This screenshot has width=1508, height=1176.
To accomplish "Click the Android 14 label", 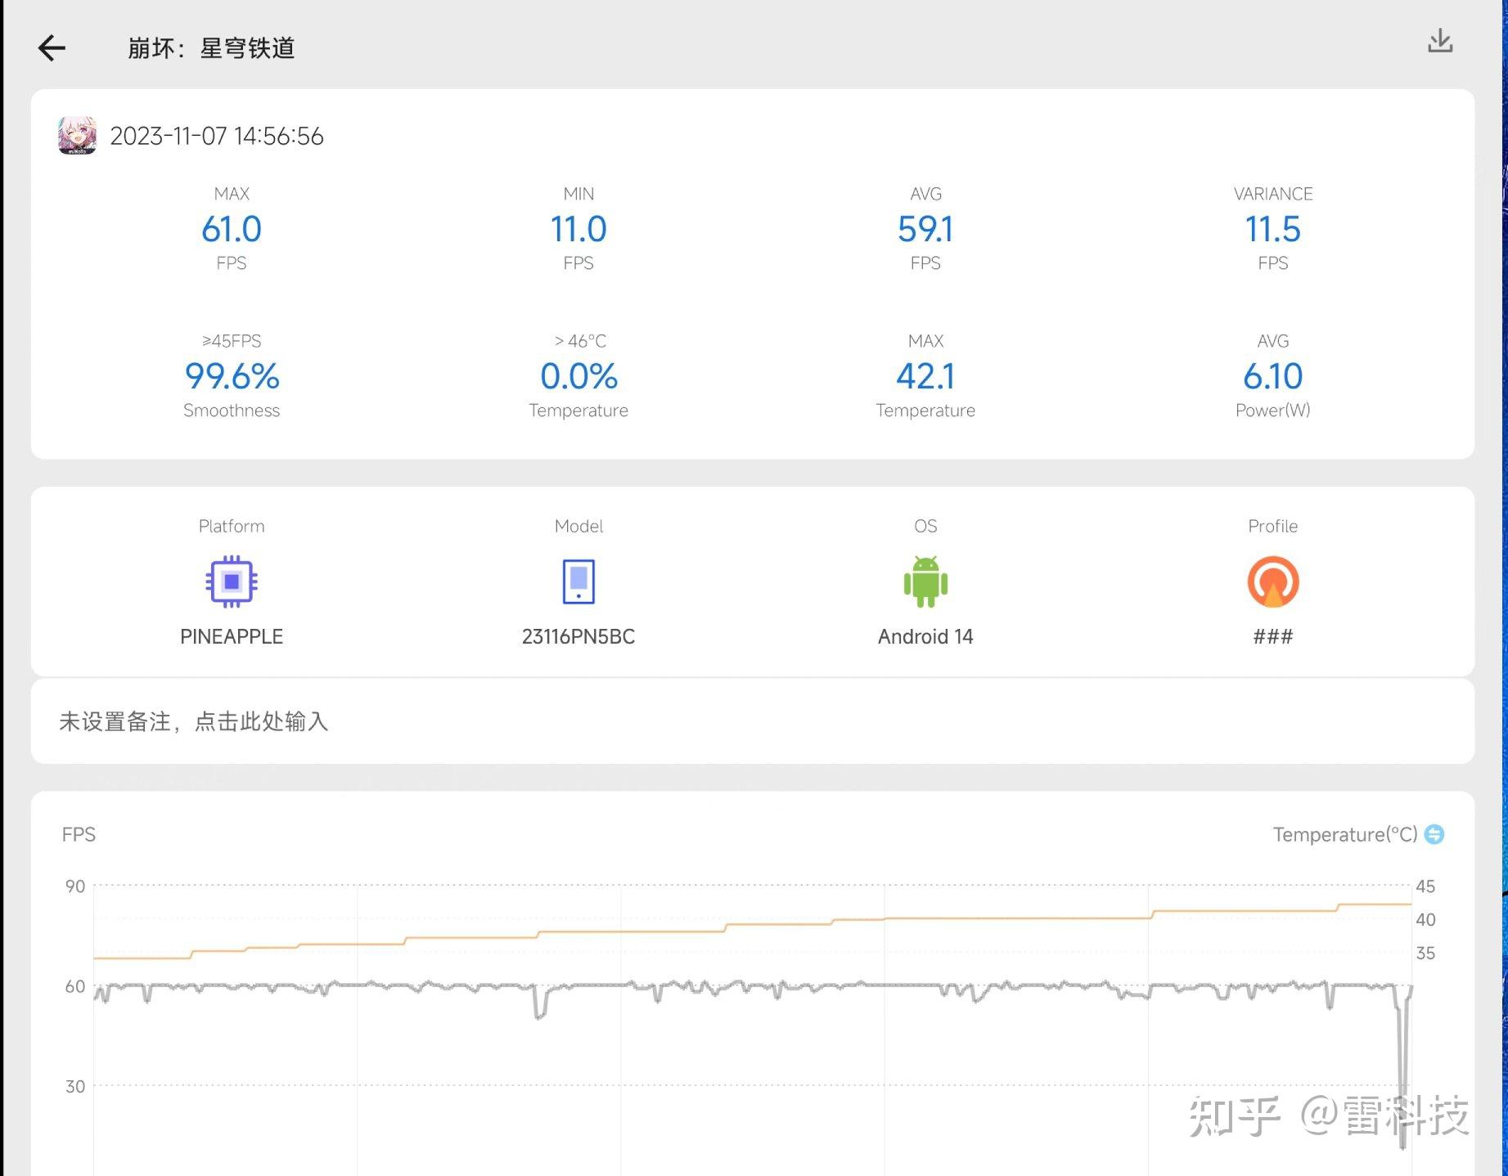I will (925, 636).
